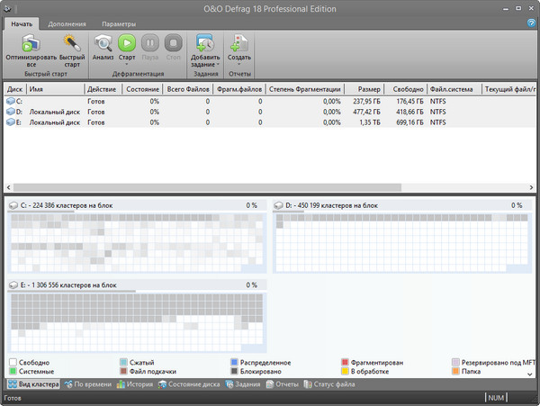Click the disk list horizontal scrollbar
This screenshot has height=406, width=540.
[207, 187]
